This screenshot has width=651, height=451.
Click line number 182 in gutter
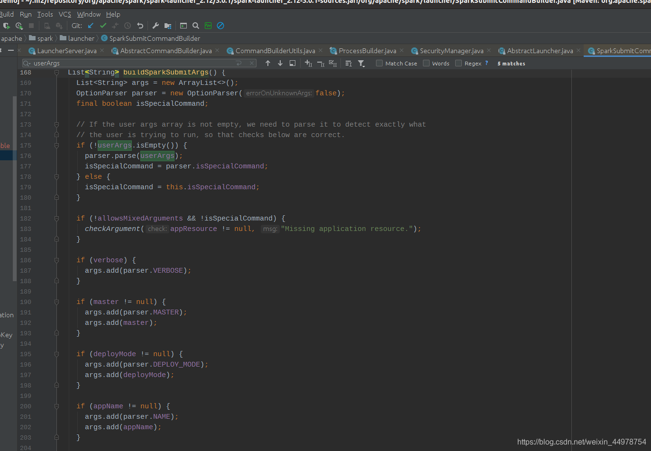[x=26, y=219]
